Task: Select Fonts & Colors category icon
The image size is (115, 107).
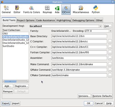Action: pos(31,9)
